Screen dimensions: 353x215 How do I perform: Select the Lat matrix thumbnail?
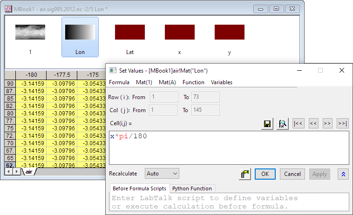[x=130, y=37]
